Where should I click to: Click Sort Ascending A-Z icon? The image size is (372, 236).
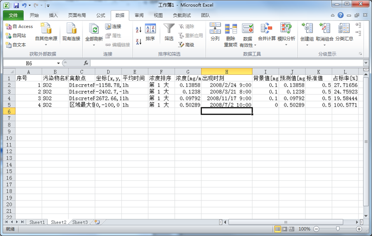138,29
